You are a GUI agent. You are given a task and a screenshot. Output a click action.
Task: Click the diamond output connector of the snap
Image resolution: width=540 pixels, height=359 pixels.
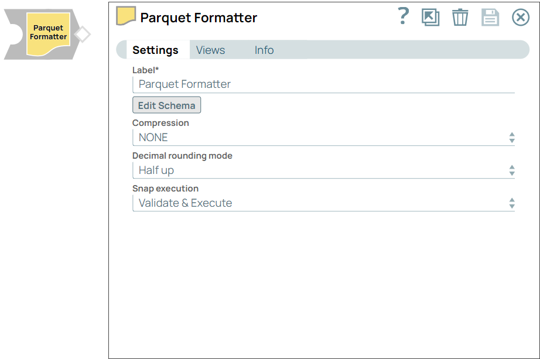click(83, 35)
